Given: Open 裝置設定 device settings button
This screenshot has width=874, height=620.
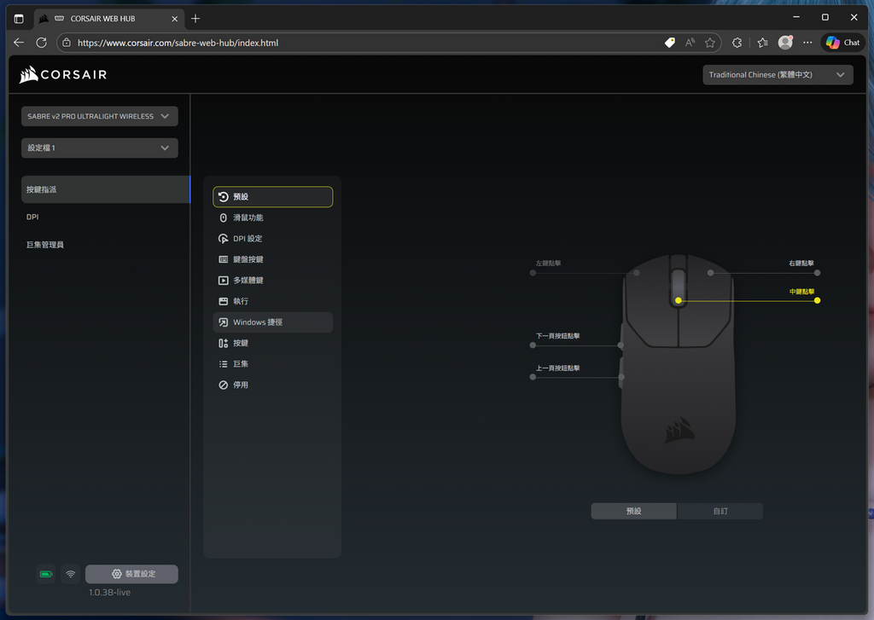Looking at the screenshot, I should tap(131, 574).
